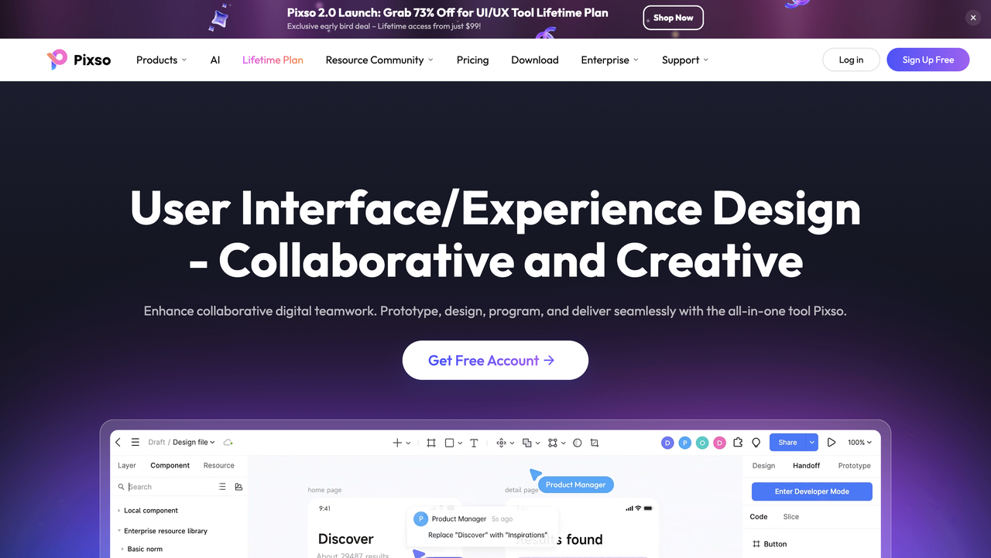This screenshot has width=991, height=558.
Task: Switch to the Resource tab
Action: [x=219, y=465]
